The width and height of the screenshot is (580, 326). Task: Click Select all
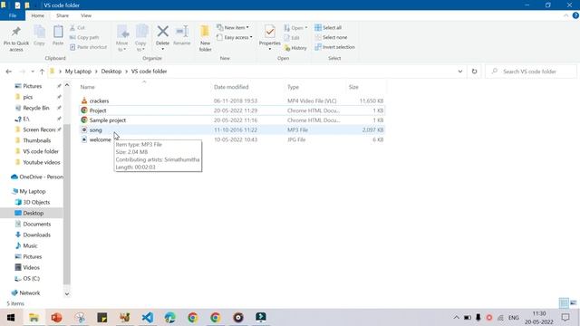click(328, 28)
